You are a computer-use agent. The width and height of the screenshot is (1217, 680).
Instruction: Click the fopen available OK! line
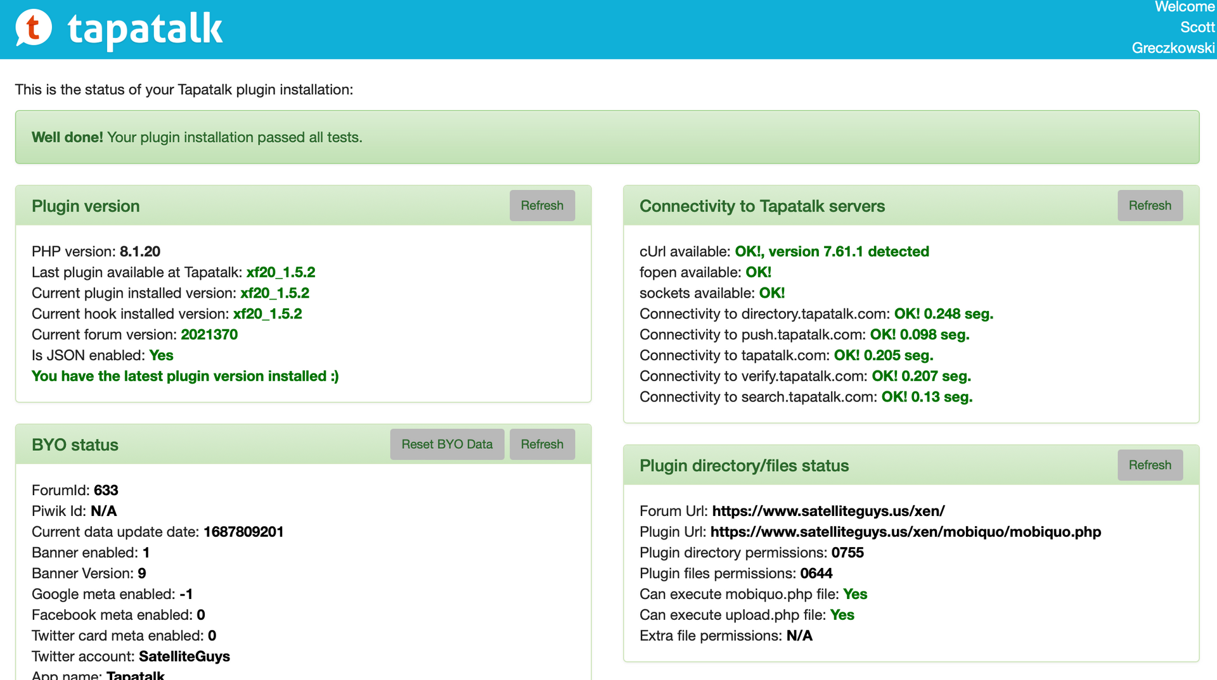pyautogui.click(x=705, y=272)
